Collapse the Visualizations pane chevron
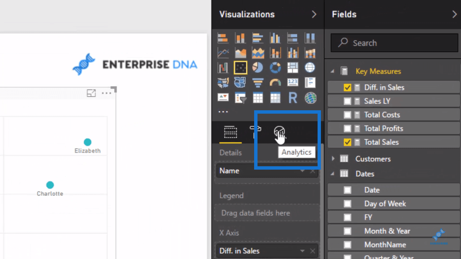Image resolution: width=461 pixels, height=259 pixels. 314,14
